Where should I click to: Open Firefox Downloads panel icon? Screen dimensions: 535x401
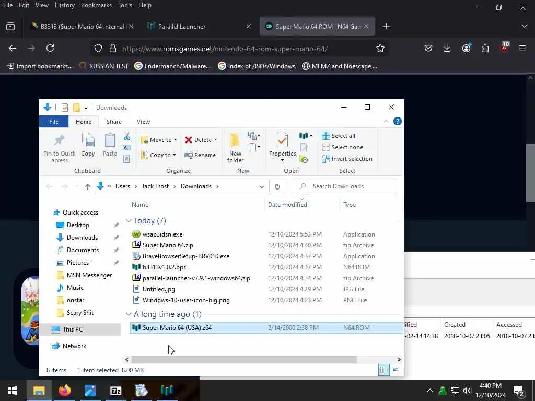447,48
